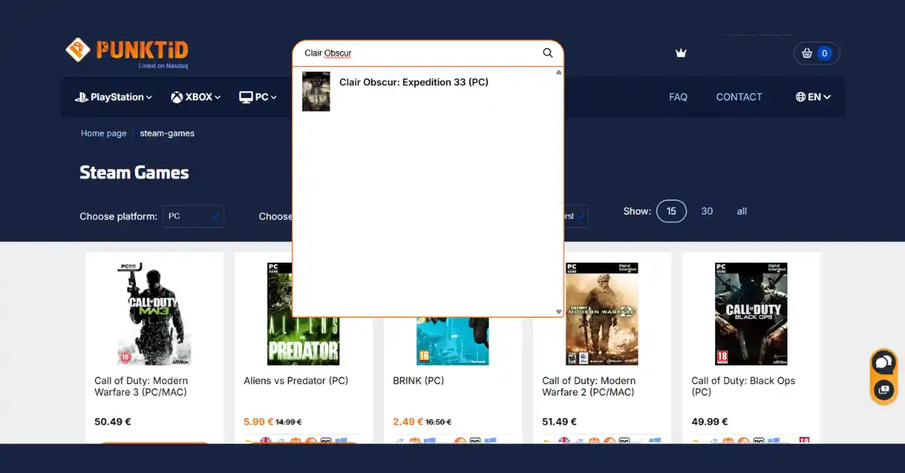Expand the PlayStation menu
The height and width of the screenshot is (473, 905).
[x=113, y=97]
